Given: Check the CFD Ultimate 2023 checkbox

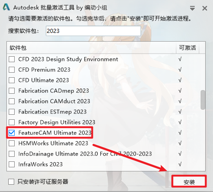Looking at the screenshot, I should point(12,80).
